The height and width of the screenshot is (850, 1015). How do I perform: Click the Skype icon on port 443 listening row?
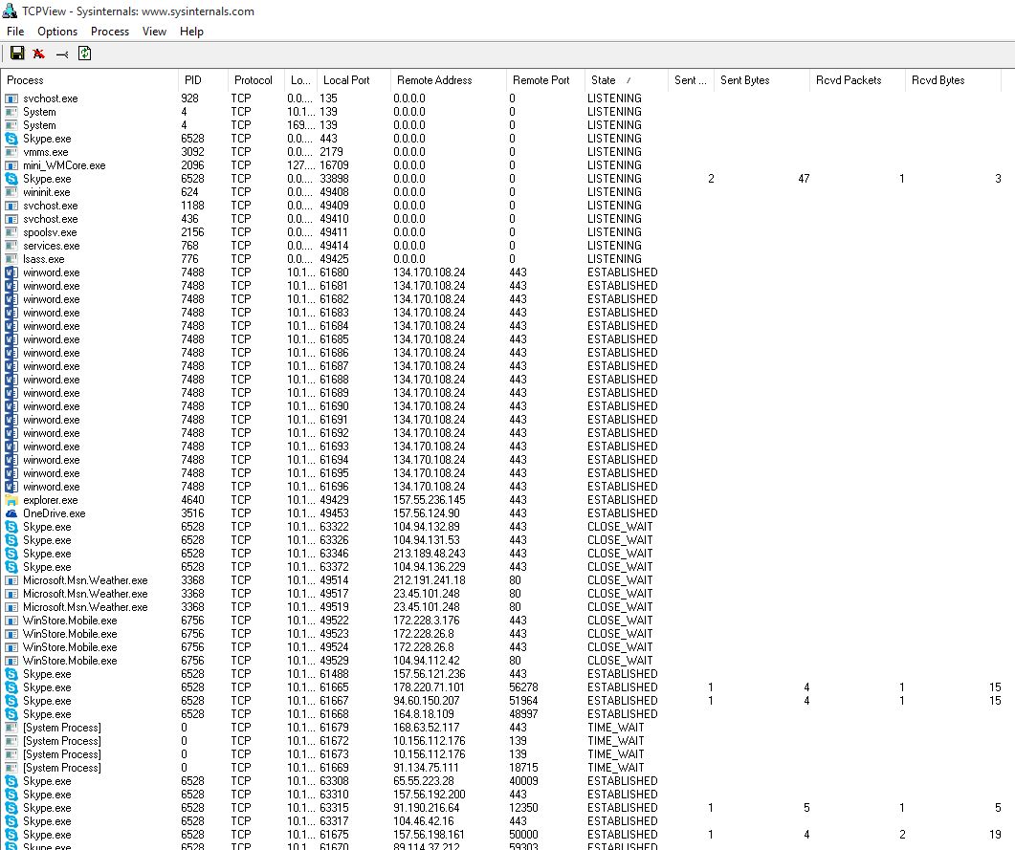[x=11, y=139]
